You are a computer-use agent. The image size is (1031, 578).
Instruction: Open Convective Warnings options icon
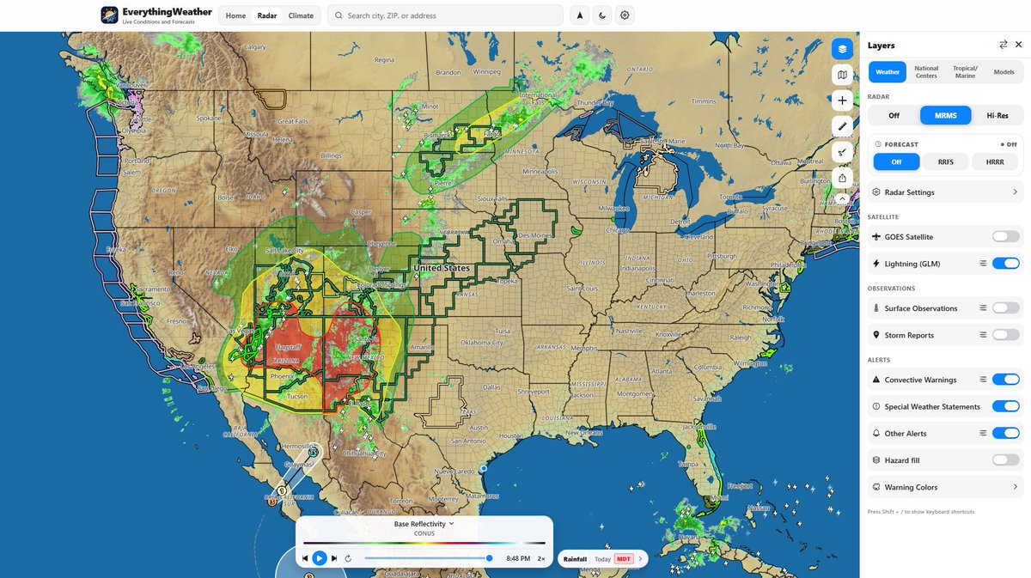pos(982,380)
